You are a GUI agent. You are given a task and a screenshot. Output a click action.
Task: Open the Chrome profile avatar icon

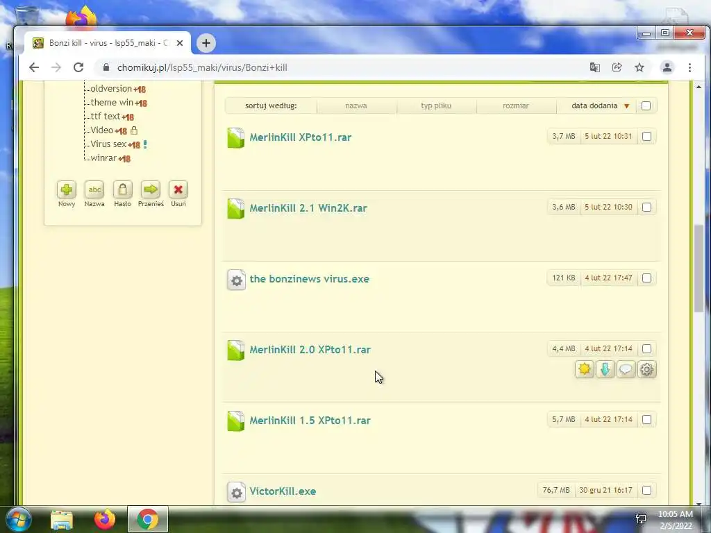[x=667, y=67]
